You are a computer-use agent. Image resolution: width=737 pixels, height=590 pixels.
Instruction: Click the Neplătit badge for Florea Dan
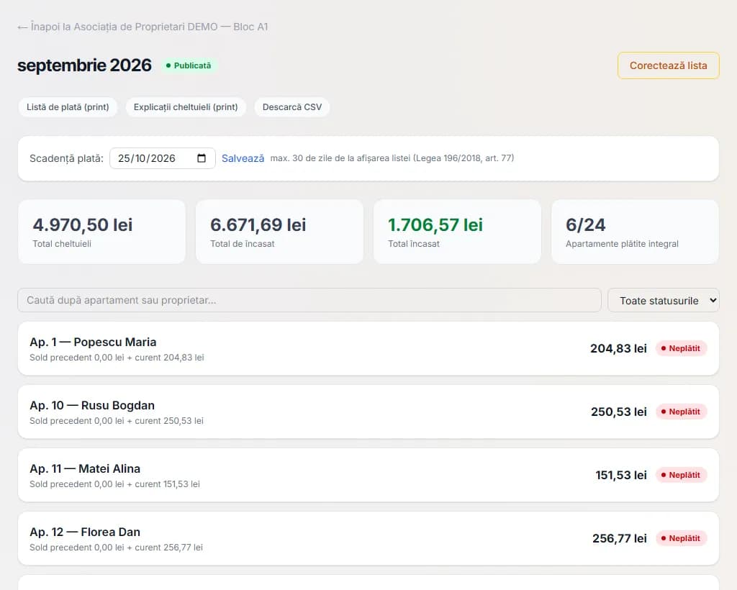[681, 538]
